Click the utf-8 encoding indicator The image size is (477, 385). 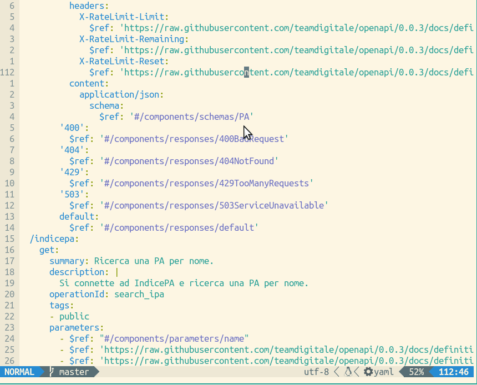click(x=316, y=372)
